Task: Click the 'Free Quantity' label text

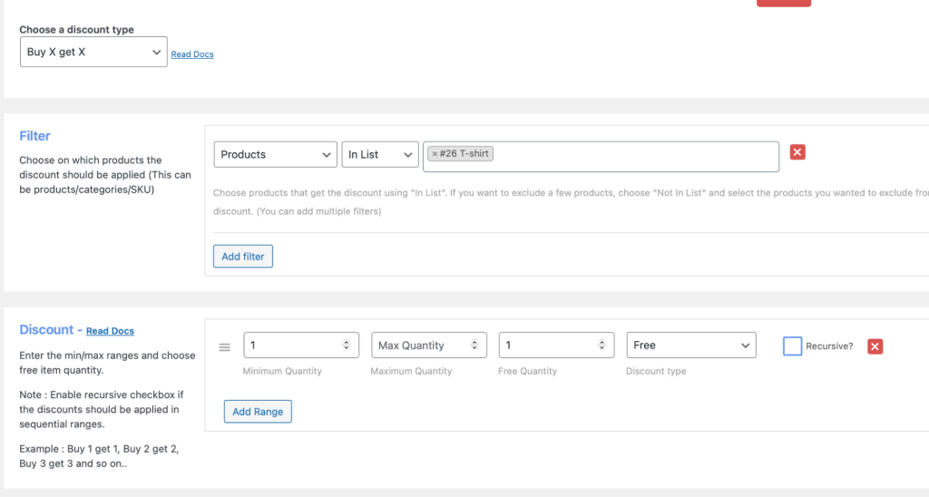Action: click(x=527, y=371)
